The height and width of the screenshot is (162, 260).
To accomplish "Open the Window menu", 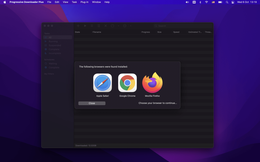I will coord(96,2).
